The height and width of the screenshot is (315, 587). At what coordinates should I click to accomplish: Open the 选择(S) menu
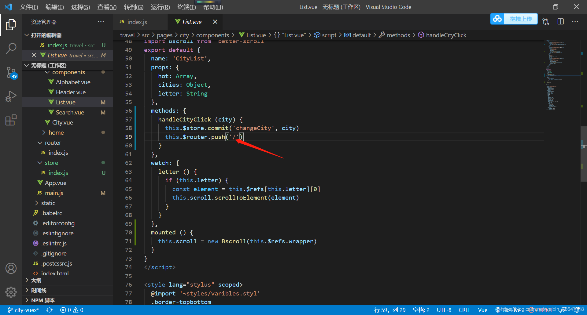coord(81,7)
